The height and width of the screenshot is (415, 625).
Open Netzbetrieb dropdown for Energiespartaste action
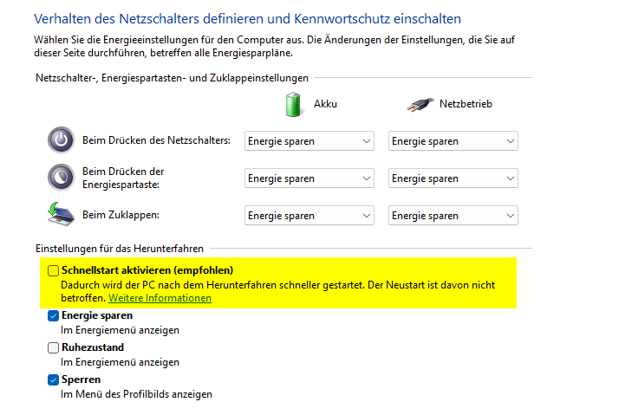(452, 178)
